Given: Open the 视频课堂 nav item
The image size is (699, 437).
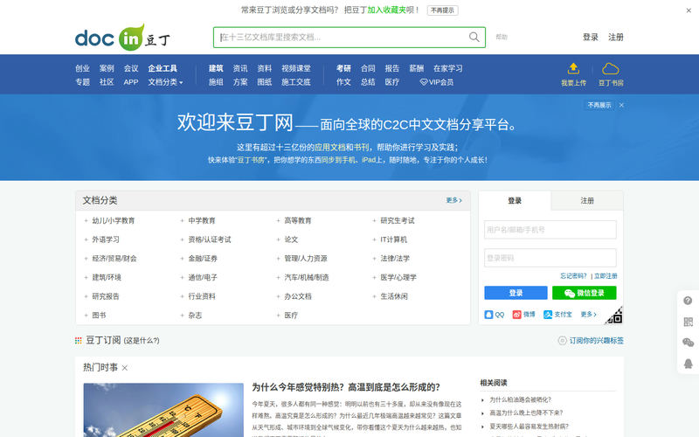Looking at the screenshot, I should (296, 68).
